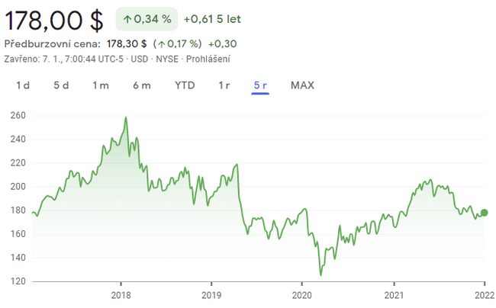Show the MAX time range
496x308 pixels.
[302, 85]
